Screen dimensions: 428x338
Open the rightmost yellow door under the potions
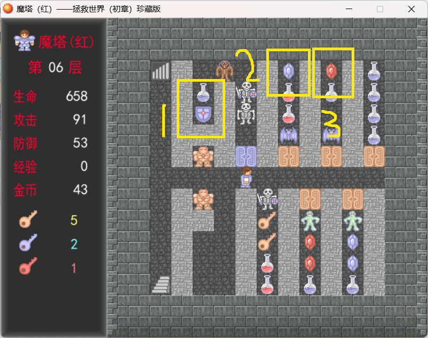(x=374, y=156)
